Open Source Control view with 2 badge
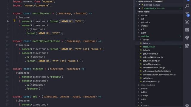Viewport: 191px width, 107px height. (187, 14)
